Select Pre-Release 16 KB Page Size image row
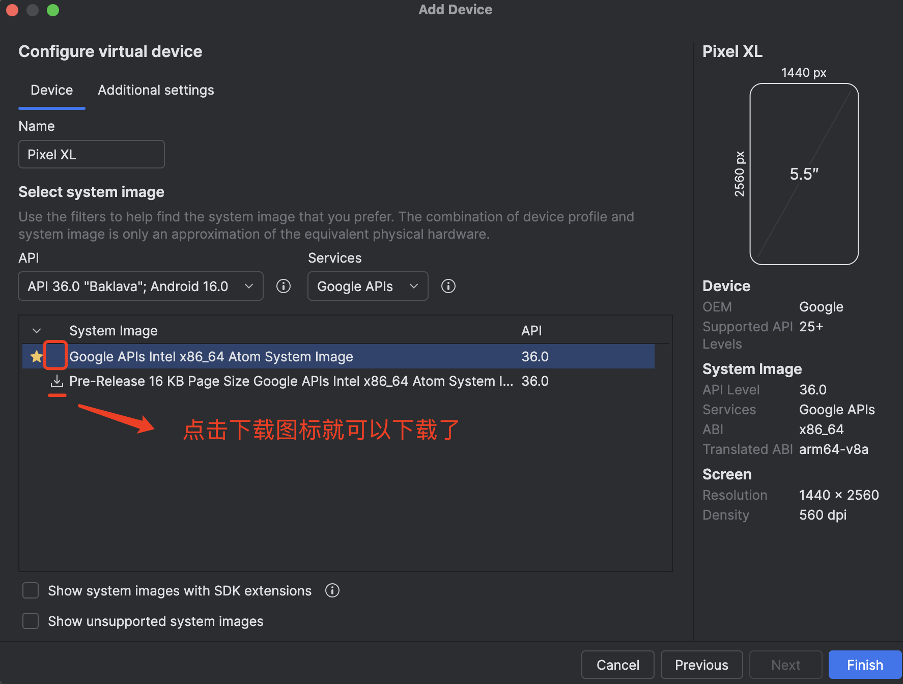The height and width of the screenshot is (684, 903). pos(338,381)
